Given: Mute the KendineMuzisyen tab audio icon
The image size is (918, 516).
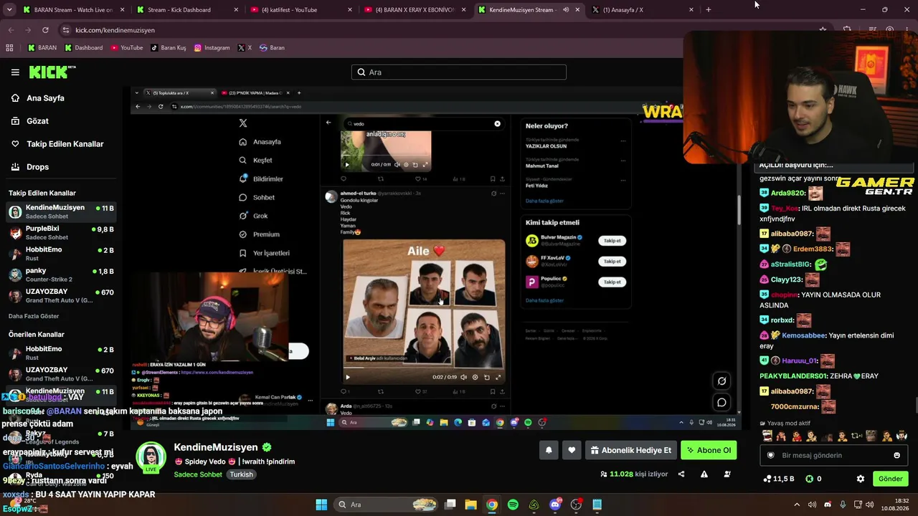Looking at the screenshot, I should tap(565, 10).
